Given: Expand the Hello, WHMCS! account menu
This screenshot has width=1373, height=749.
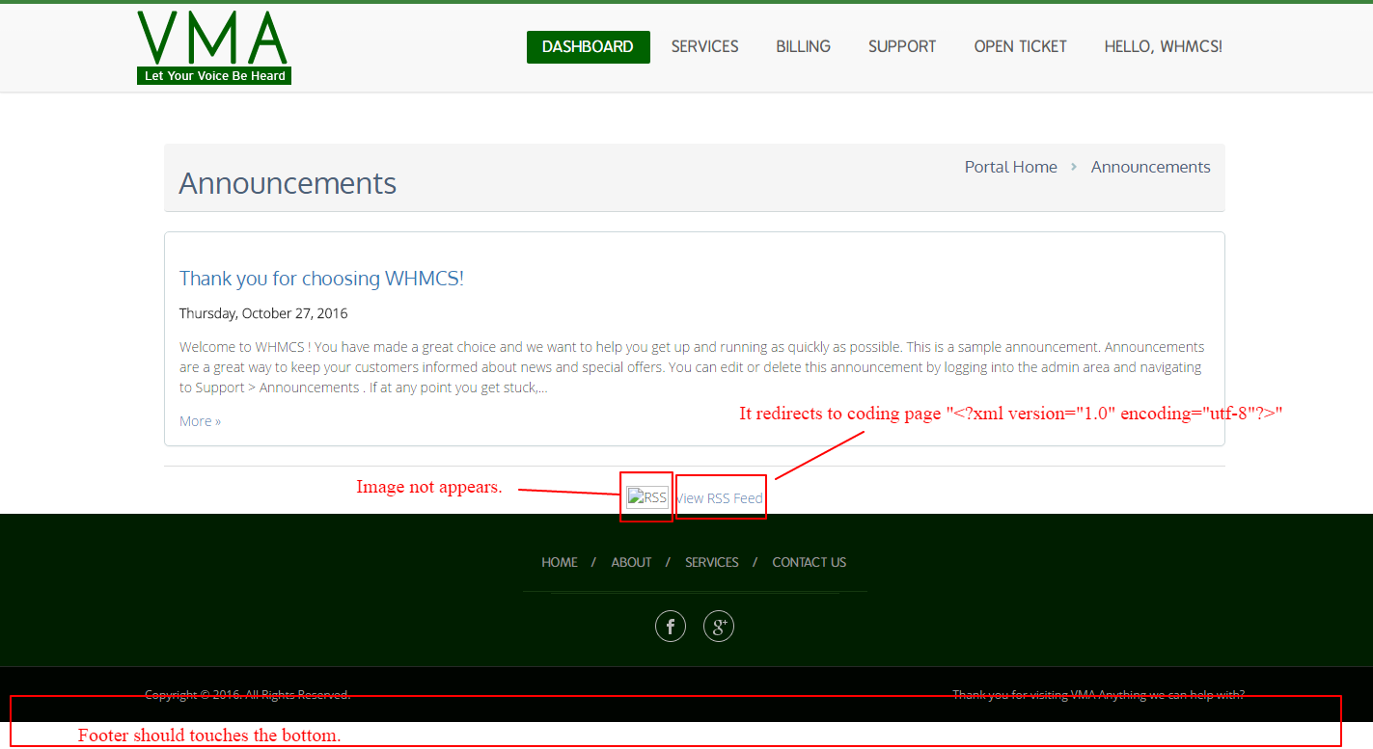Looking at the screenshot, I should click(x=1163, y=46).
